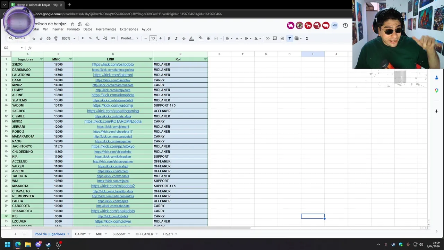
Task: Open the Datos menu
Action: tap(88, 29)
